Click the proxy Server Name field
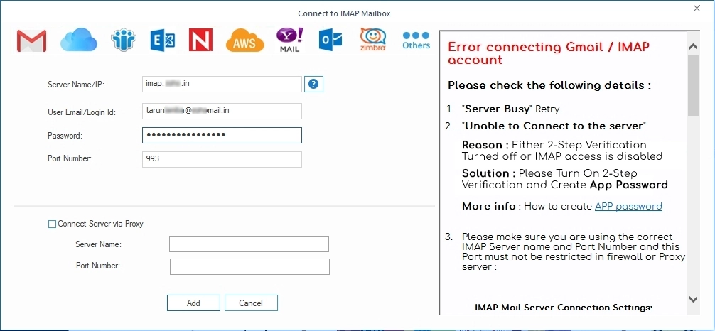The image size is (715, 331). click(249, 244)
